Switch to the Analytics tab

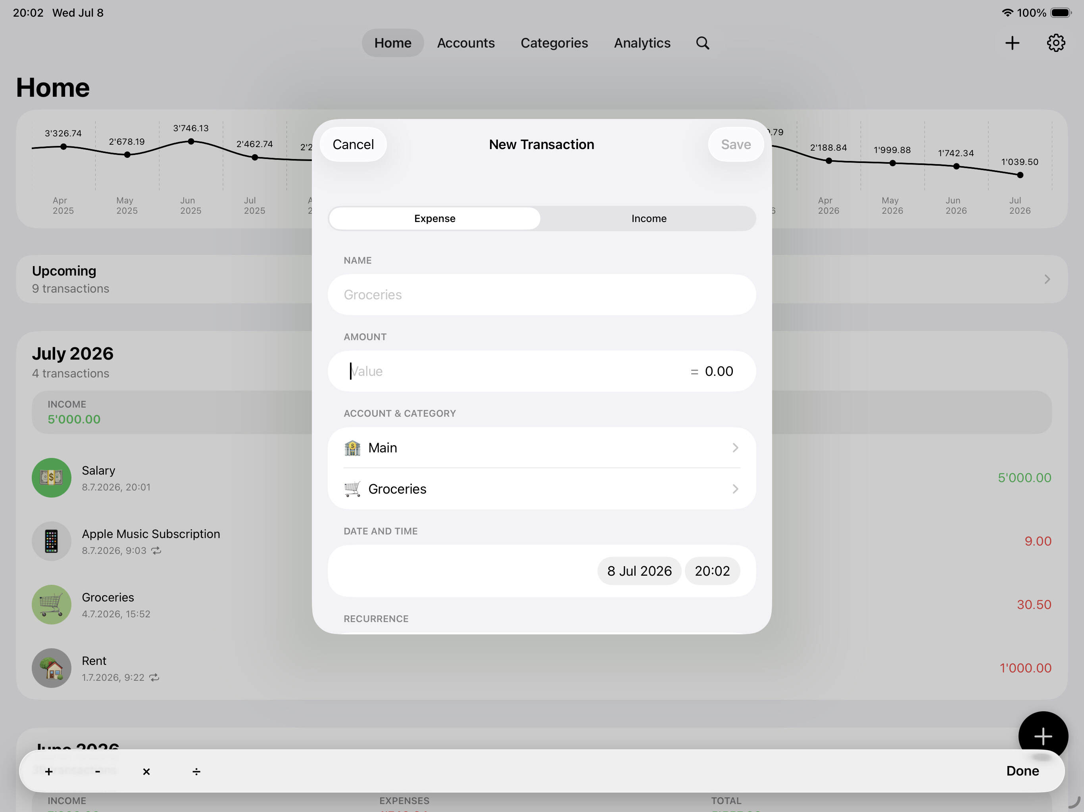pos(642,43)
